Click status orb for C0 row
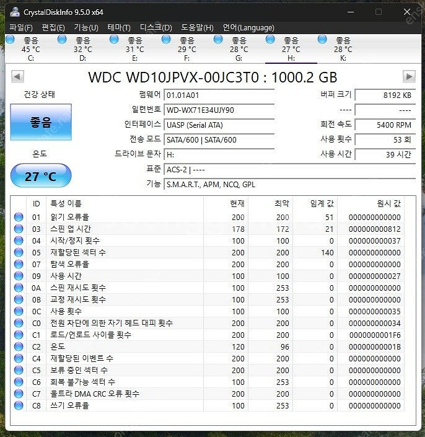Screen dimensions: 425x437 pyautogui.click(x=19, y=323)
